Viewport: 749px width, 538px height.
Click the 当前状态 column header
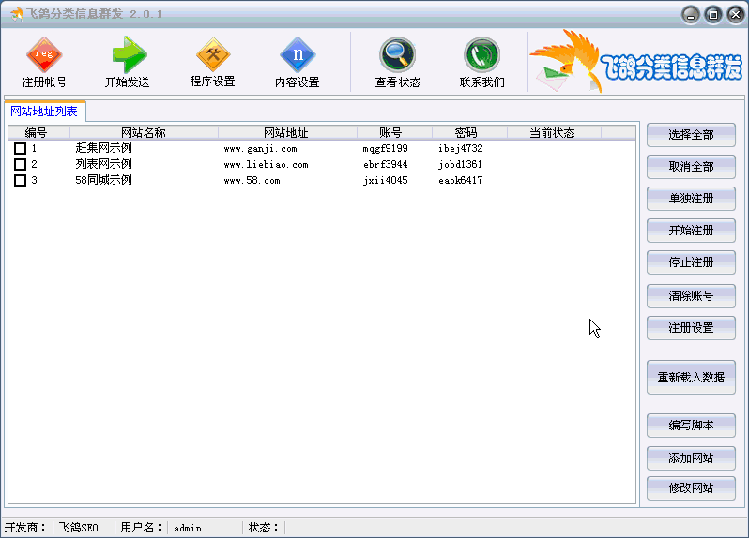pos(554,132)
